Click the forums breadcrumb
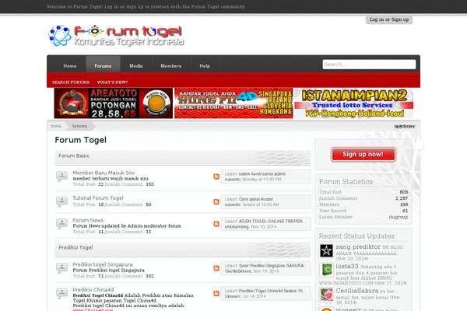 (x=79, y=126)
